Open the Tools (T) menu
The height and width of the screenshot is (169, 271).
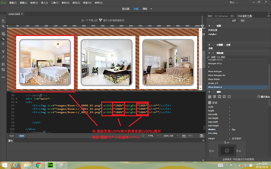click(x=55, y=3)
